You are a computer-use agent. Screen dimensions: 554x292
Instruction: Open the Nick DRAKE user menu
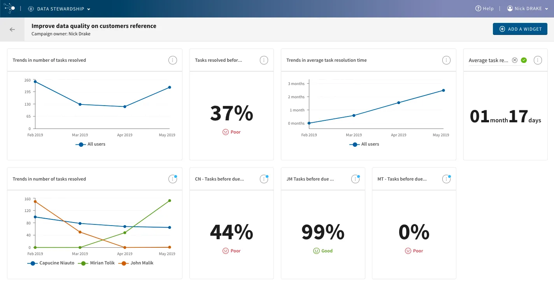tap(528, 9)
